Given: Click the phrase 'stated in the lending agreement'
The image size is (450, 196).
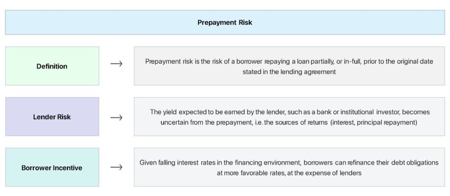Looking at the screenshot, I should [289, 72].
